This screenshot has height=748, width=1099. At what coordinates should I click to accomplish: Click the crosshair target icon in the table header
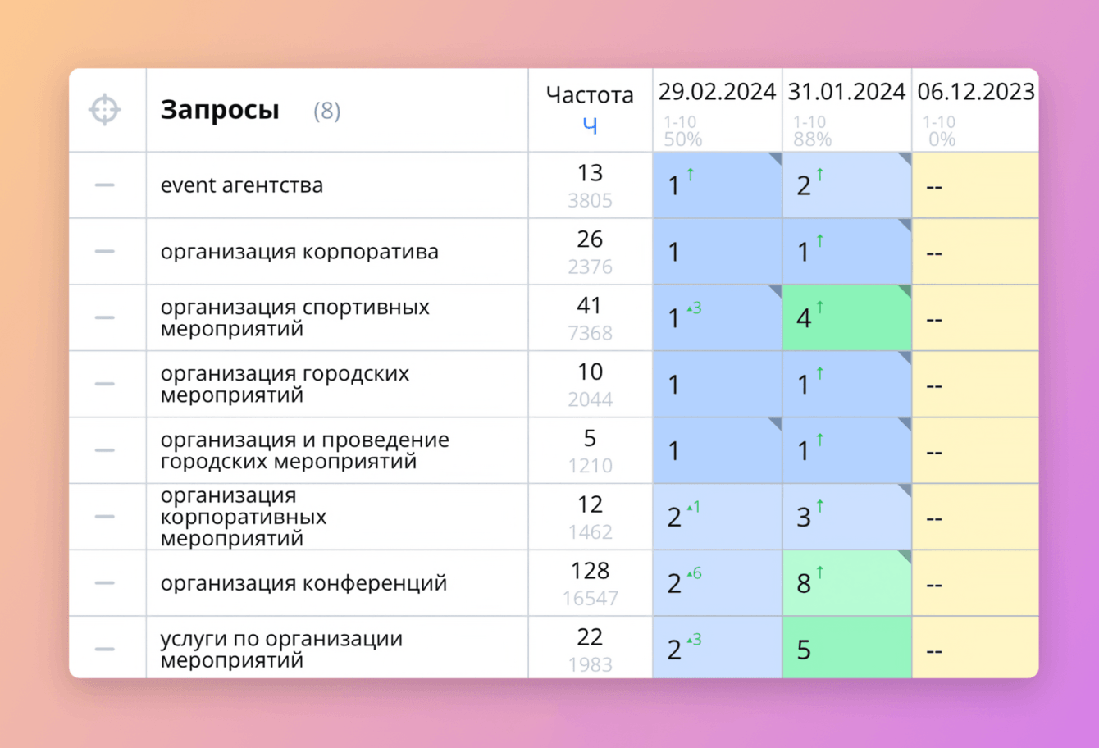(105, 109)
